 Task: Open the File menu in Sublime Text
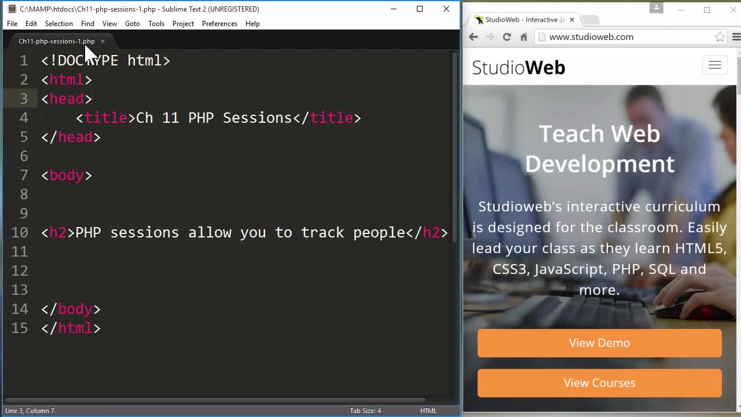pos(12,24)
